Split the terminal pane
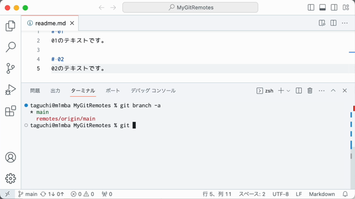Screen dimensions: 355x199 [x=298, y=91]
